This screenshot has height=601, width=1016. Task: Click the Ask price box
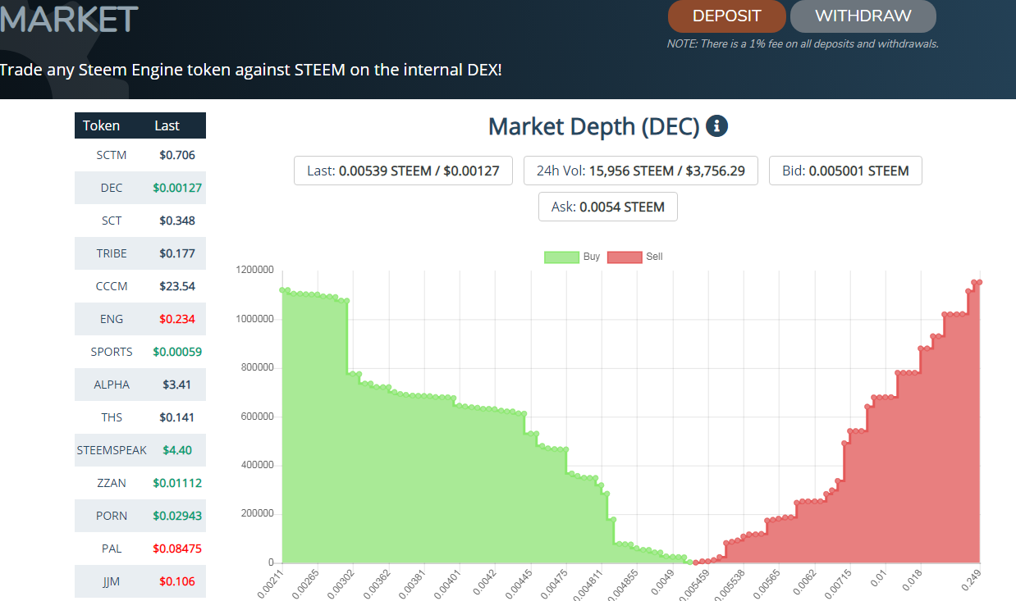pos(607,207)
